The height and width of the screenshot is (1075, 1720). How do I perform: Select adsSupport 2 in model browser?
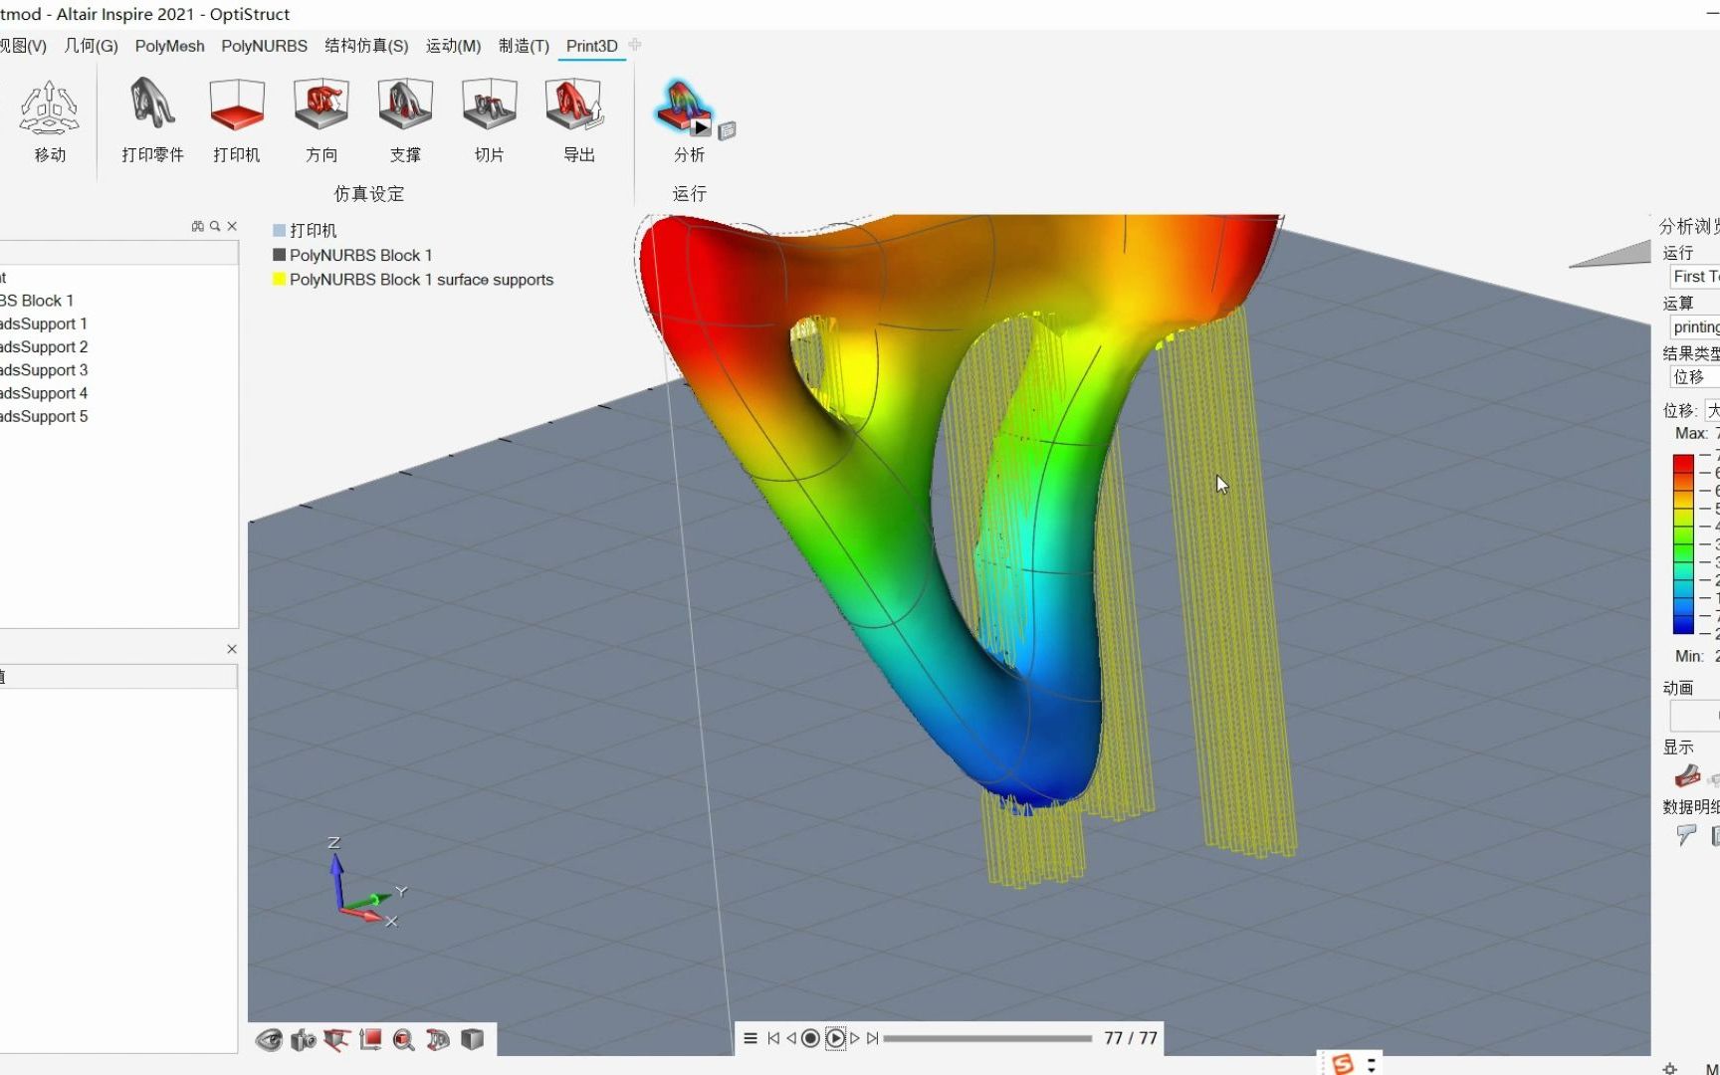click(x=44, y=347)
